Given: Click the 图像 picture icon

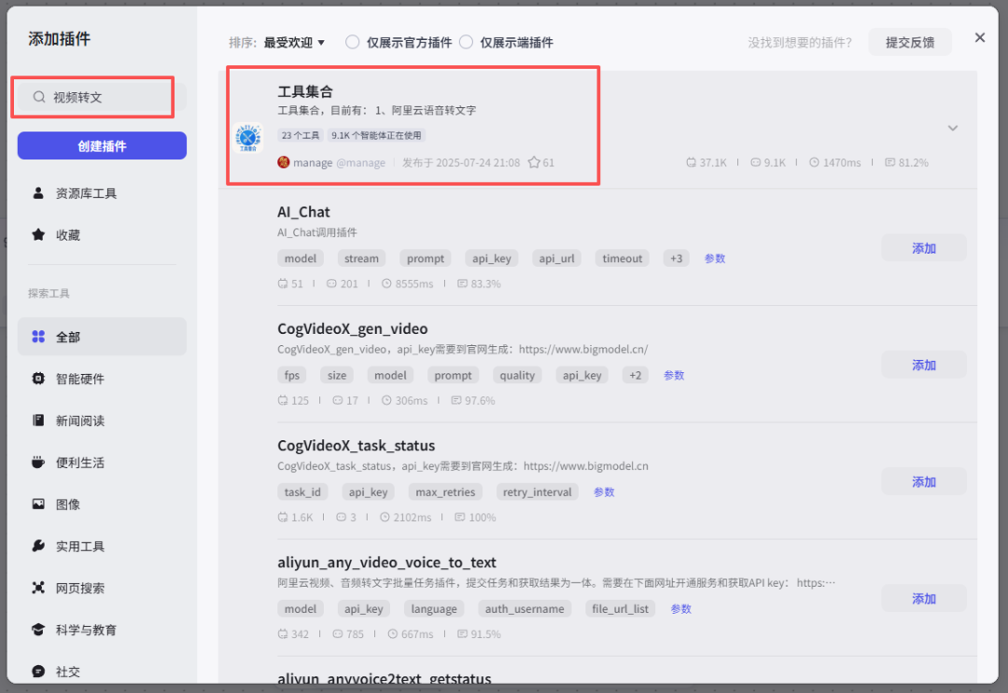Looking at the screenshot, I should [x=38, y=505].
